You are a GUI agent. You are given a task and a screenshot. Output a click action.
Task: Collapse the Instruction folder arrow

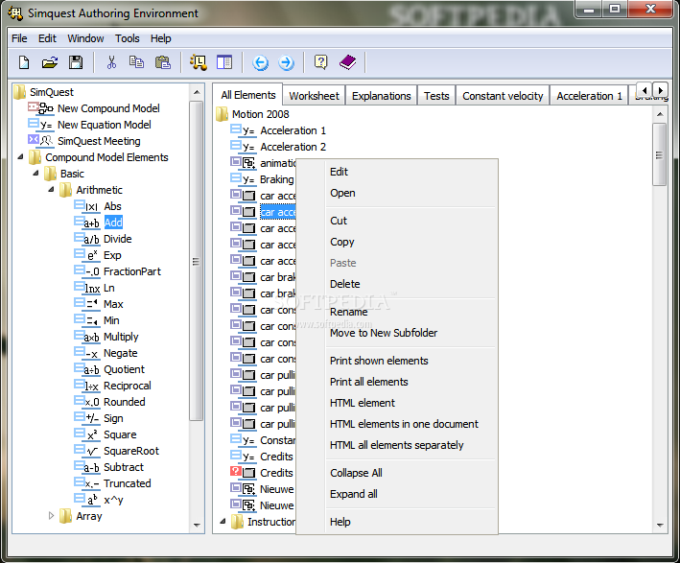pos(223,522)
